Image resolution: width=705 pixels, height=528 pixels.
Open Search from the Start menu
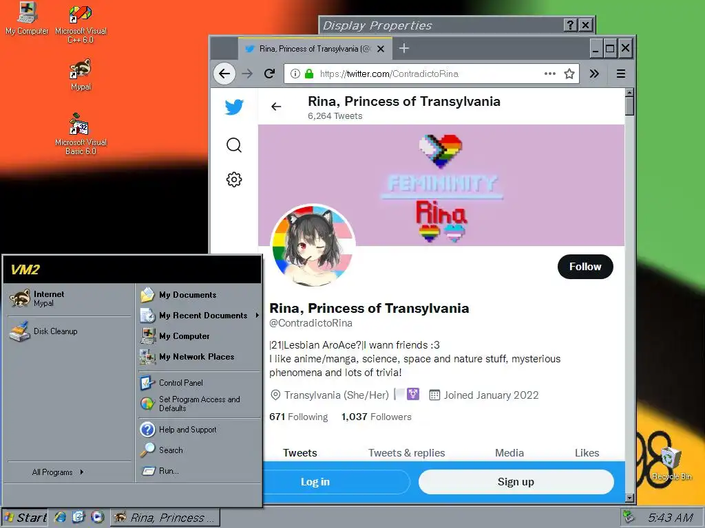[200, 450]
